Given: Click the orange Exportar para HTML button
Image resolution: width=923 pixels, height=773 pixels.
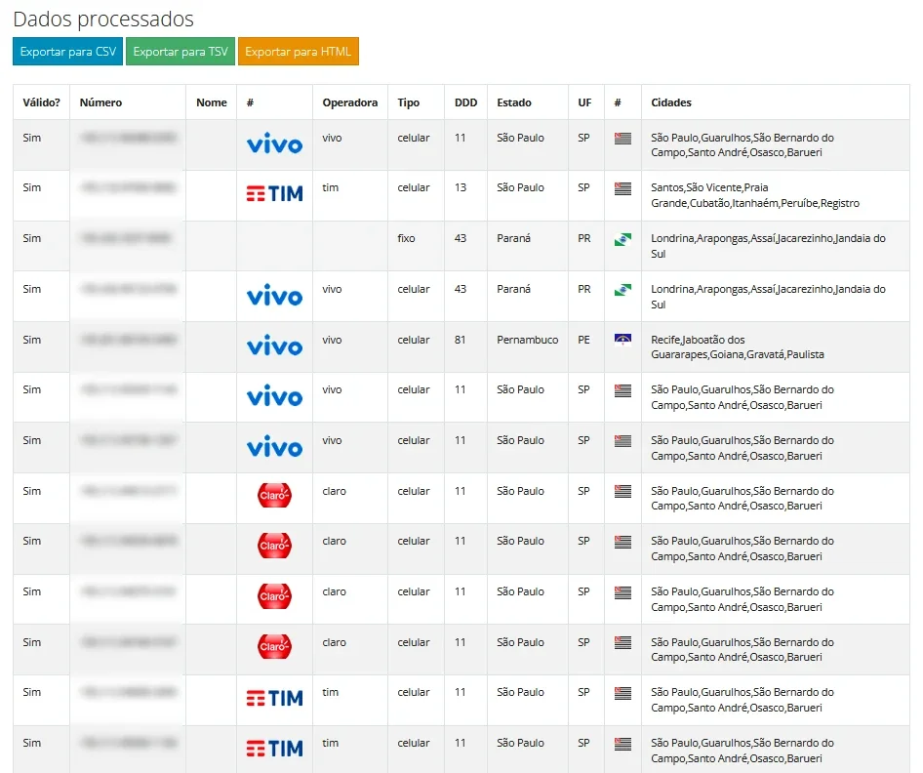Looking at the screenshot, I should click(x=298, y=51).
